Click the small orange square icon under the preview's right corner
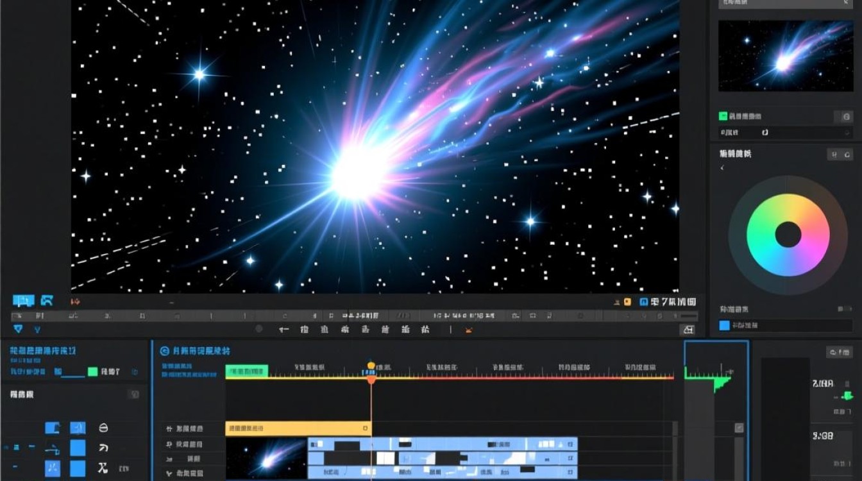862x481 pixels. [x=627, y=301]
